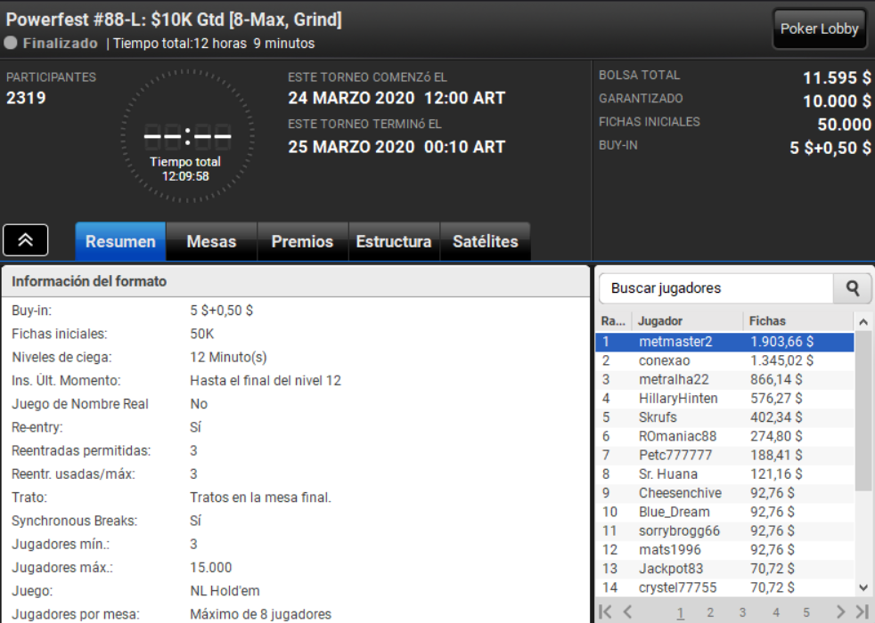Go to previous page of players
Viewport: 875px width, 623px height.
pos(628,611)
